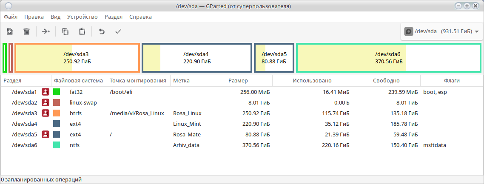Click the teal ntfs color swatch
This screenshot has width=484, height=184.
57,145
